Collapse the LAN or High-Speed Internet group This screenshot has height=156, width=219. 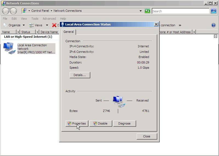[215, 36]
